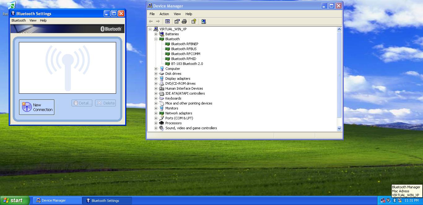
Task: Click the Print icon in Device Manager toolbar
Action: tap(184, 21)
